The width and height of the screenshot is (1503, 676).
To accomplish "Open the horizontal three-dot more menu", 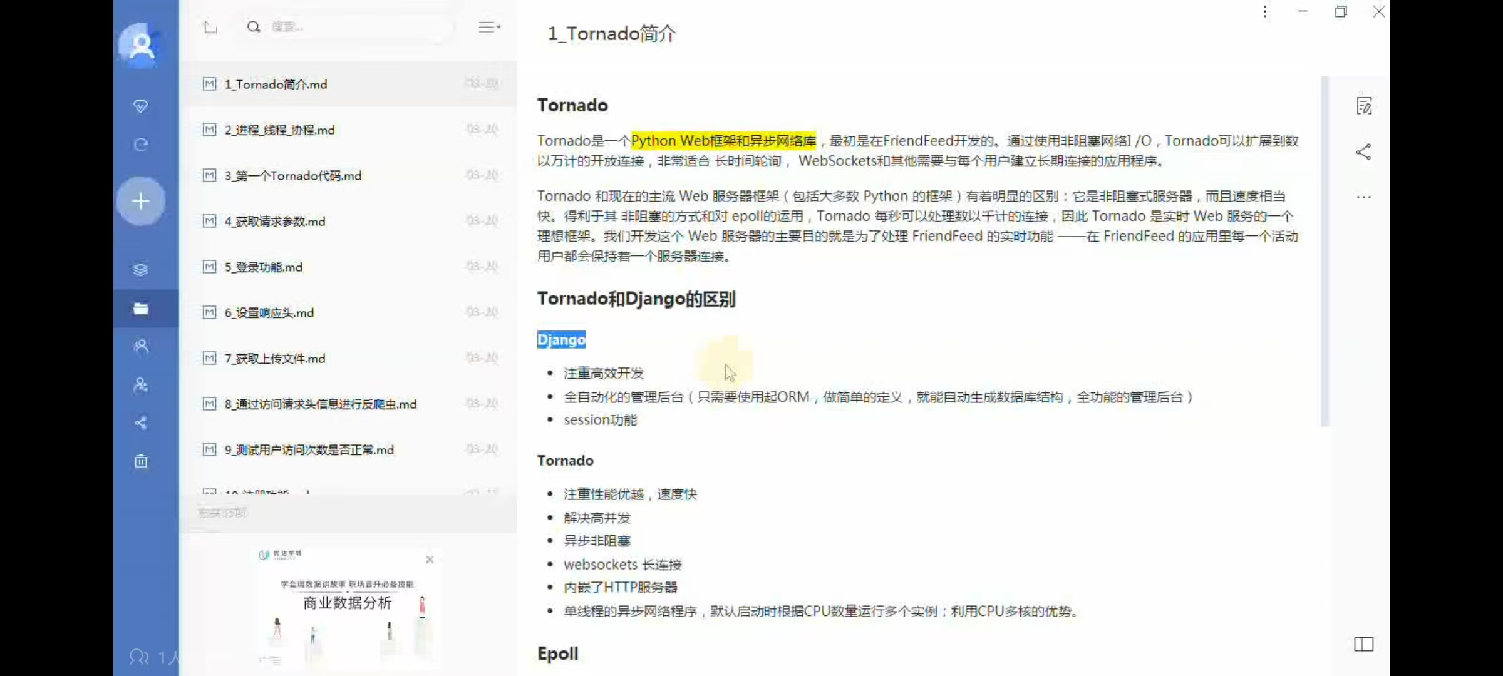I will tap(1363, 197).
